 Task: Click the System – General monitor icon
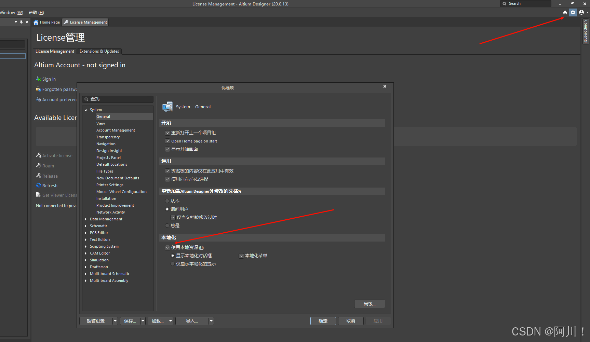pos(167,107)
